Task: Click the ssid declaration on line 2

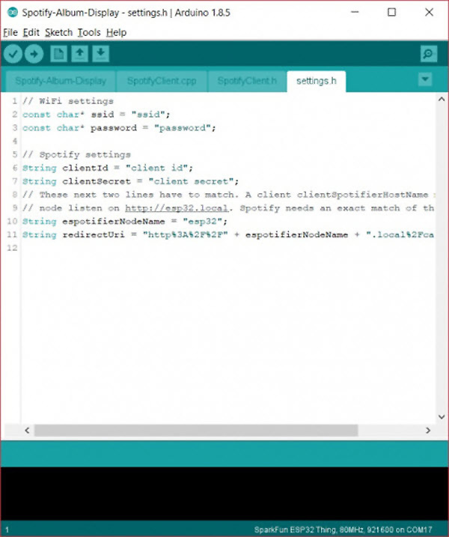Action: [x=97, y=115]
